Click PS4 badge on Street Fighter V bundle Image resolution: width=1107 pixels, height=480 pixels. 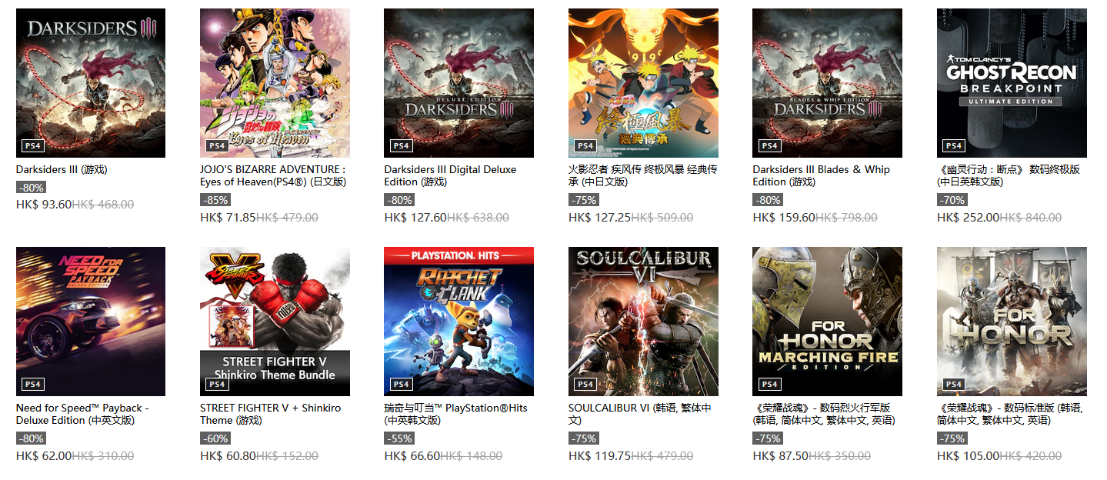(x=217, y=384)
